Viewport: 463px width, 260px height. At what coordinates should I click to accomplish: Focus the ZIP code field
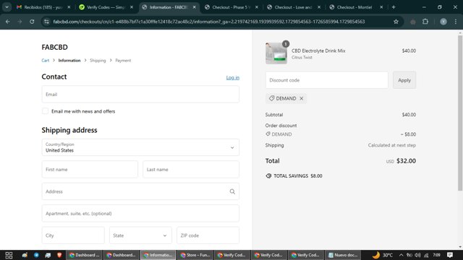(208, 235)
